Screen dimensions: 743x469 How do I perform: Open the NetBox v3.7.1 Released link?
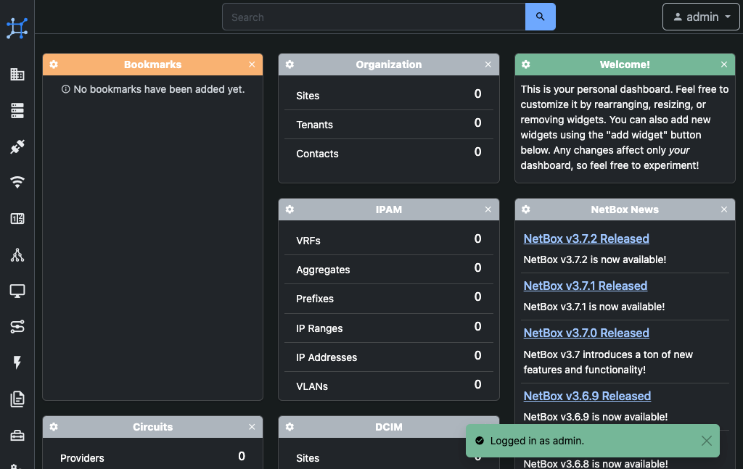pyautogui.click(x=586, y=286)
